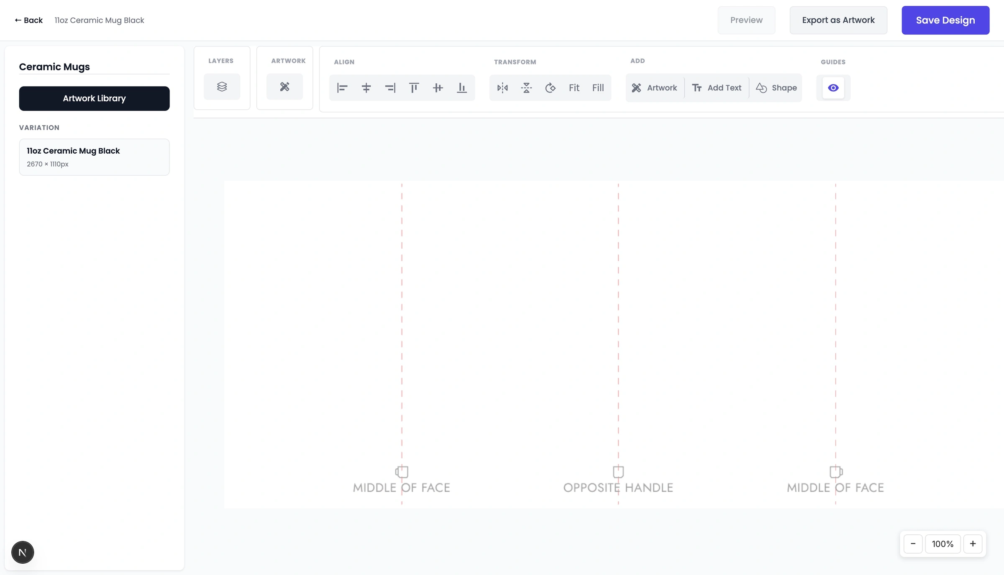The width and height of the screenshot is (1004, 575).
Task: Open the Artwork panel icon
Action: (x=284, y=87)
